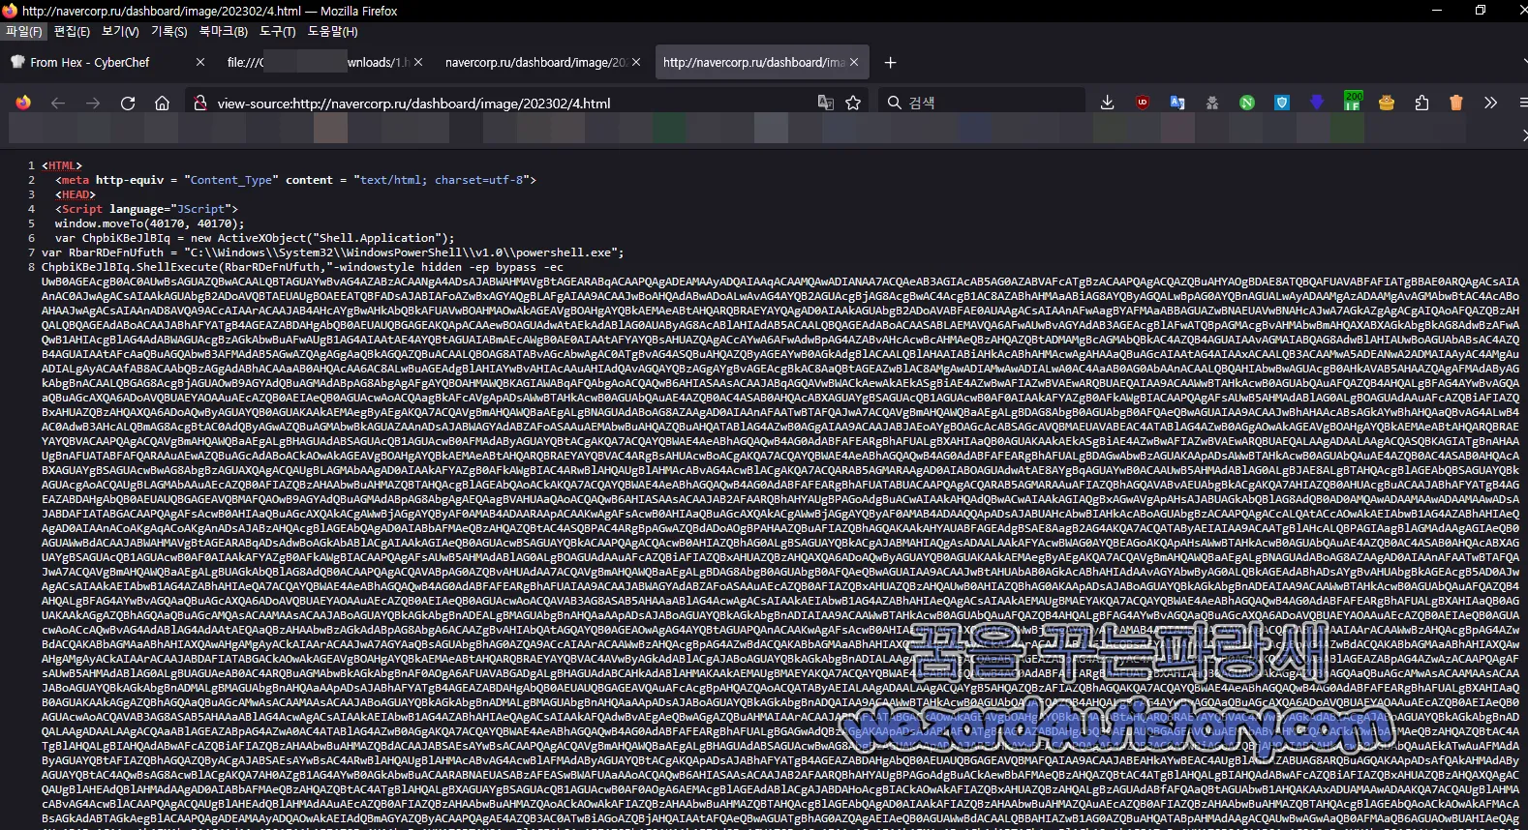Open the yellow bear extension icon
This screenshot has width=1528, height=830.
pyautogui.click(x=1387, y=103)
